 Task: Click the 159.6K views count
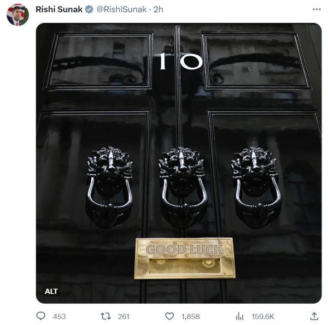click(x=262, y=316)
